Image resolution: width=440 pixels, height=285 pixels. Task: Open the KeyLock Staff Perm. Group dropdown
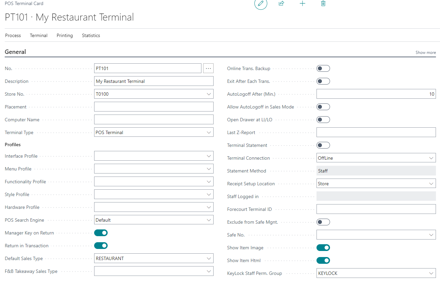point(431,273)
